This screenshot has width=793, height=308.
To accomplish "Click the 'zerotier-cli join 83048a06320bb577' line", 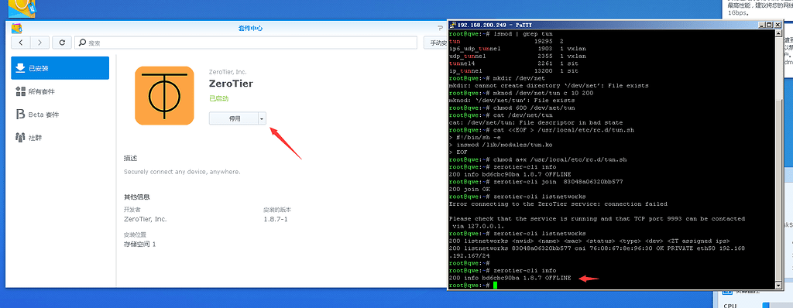I will pyautogui.click(x=536, y=182).
